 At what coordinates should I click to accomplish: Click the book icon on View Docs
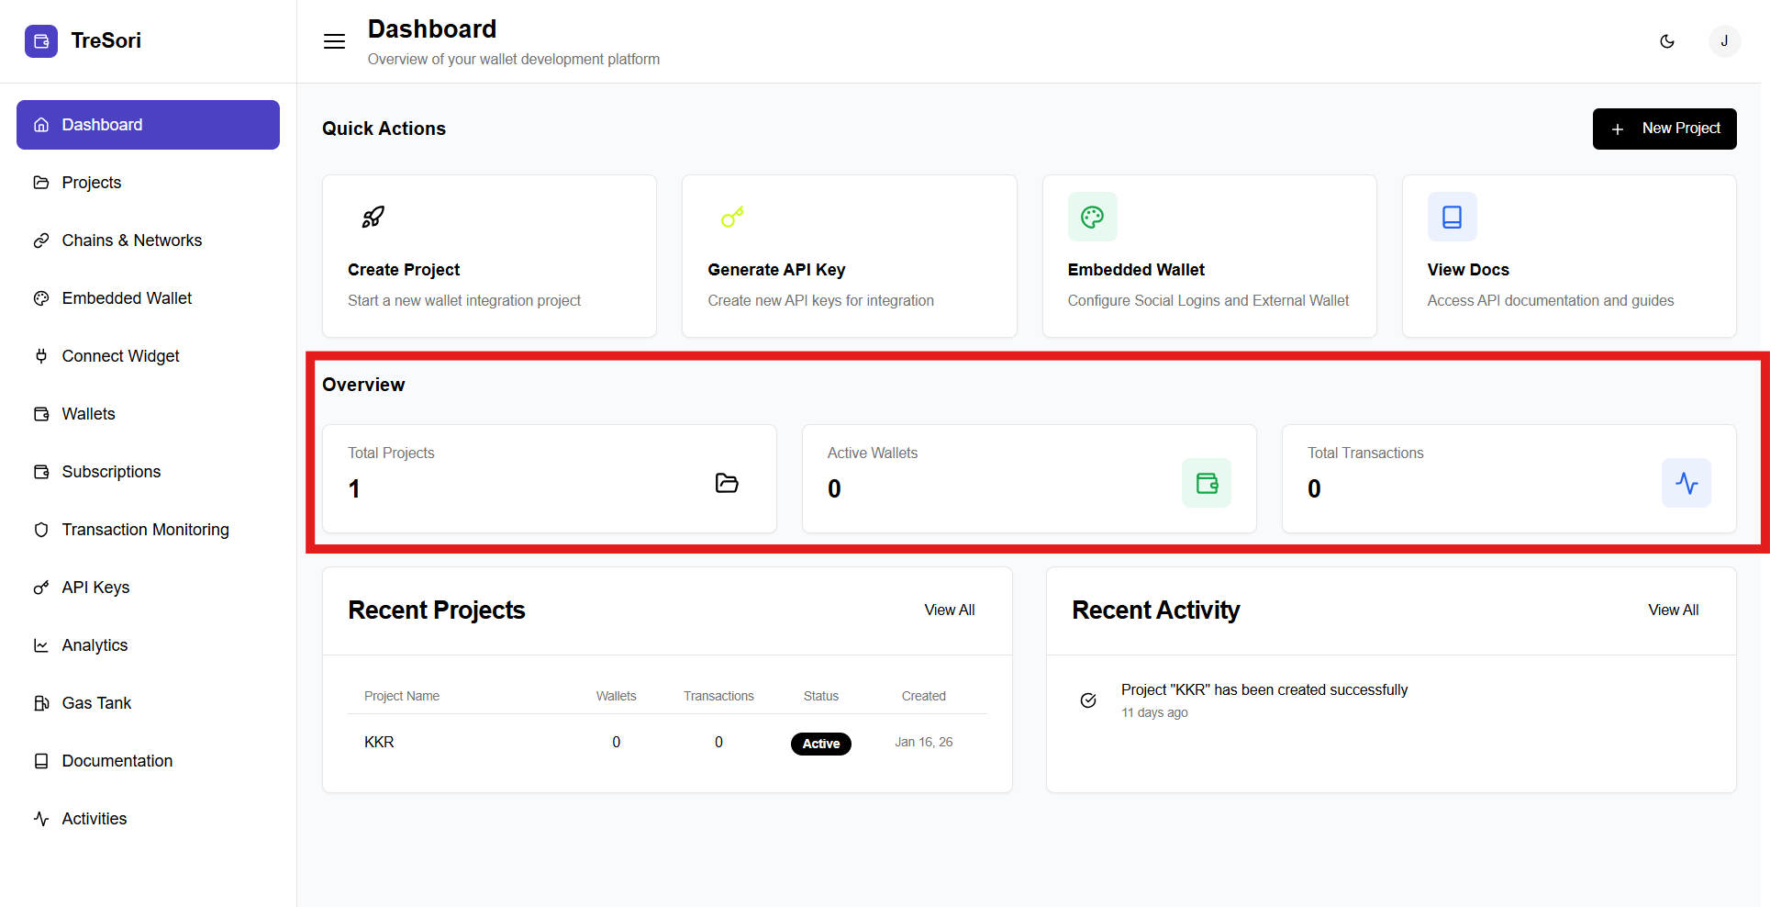click(x=1452, y=217)
